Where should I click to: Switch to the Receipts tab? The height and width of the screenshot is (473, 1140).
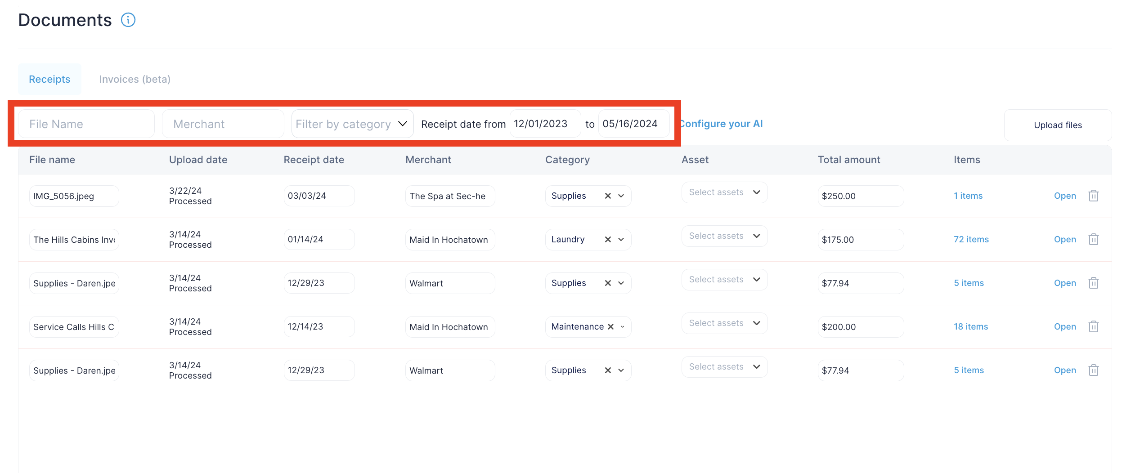click(49, 79)
